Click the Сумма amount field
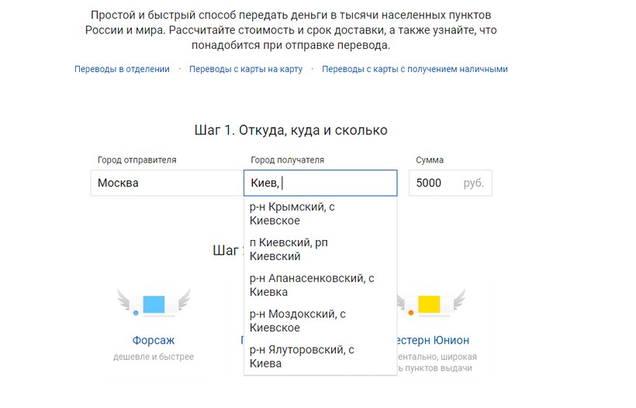The width and height of the screenshot is (636, 408). [x=434, y=183]
